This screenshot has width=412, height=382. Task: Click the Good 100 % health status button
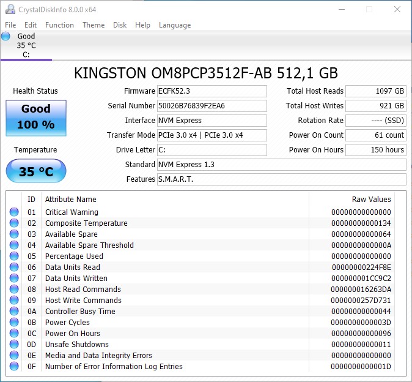pos(36,118)
